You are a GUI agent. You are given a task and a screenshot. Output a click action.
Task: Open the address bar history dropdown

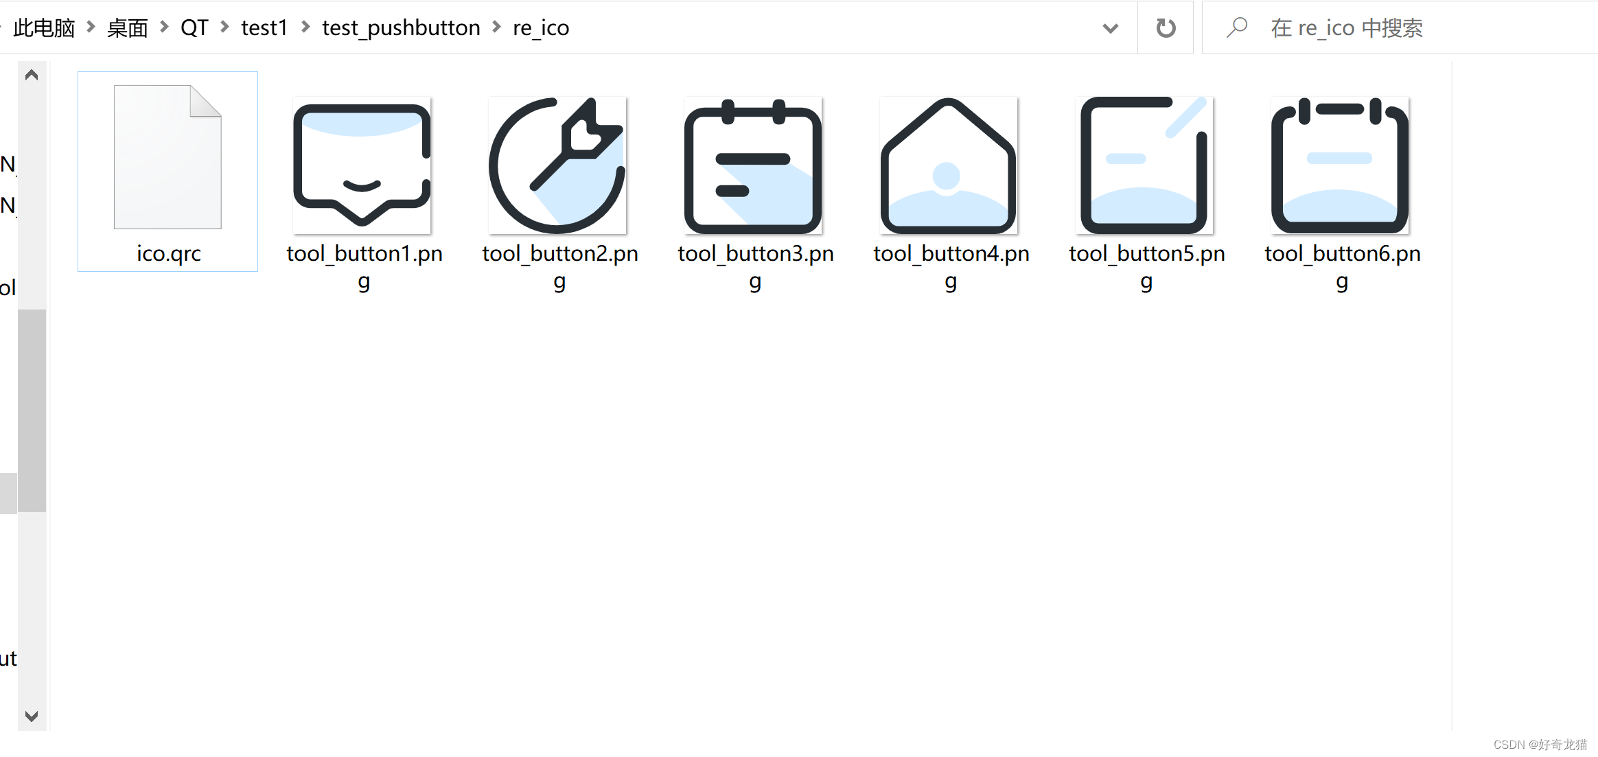1111,28
